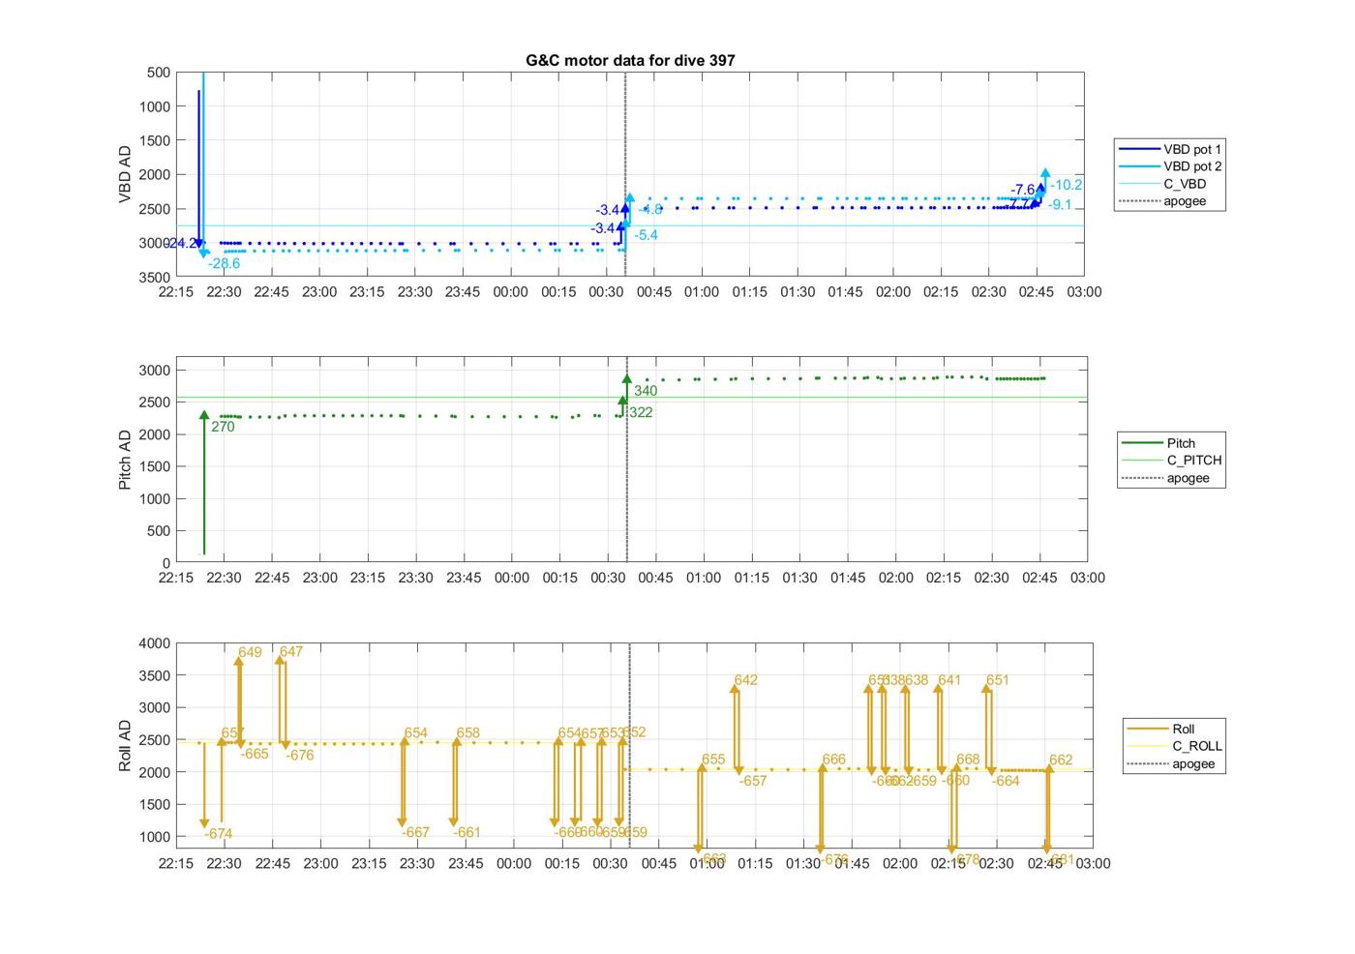Select the '270' pitch data label
1355x954 pixels.
223,427
